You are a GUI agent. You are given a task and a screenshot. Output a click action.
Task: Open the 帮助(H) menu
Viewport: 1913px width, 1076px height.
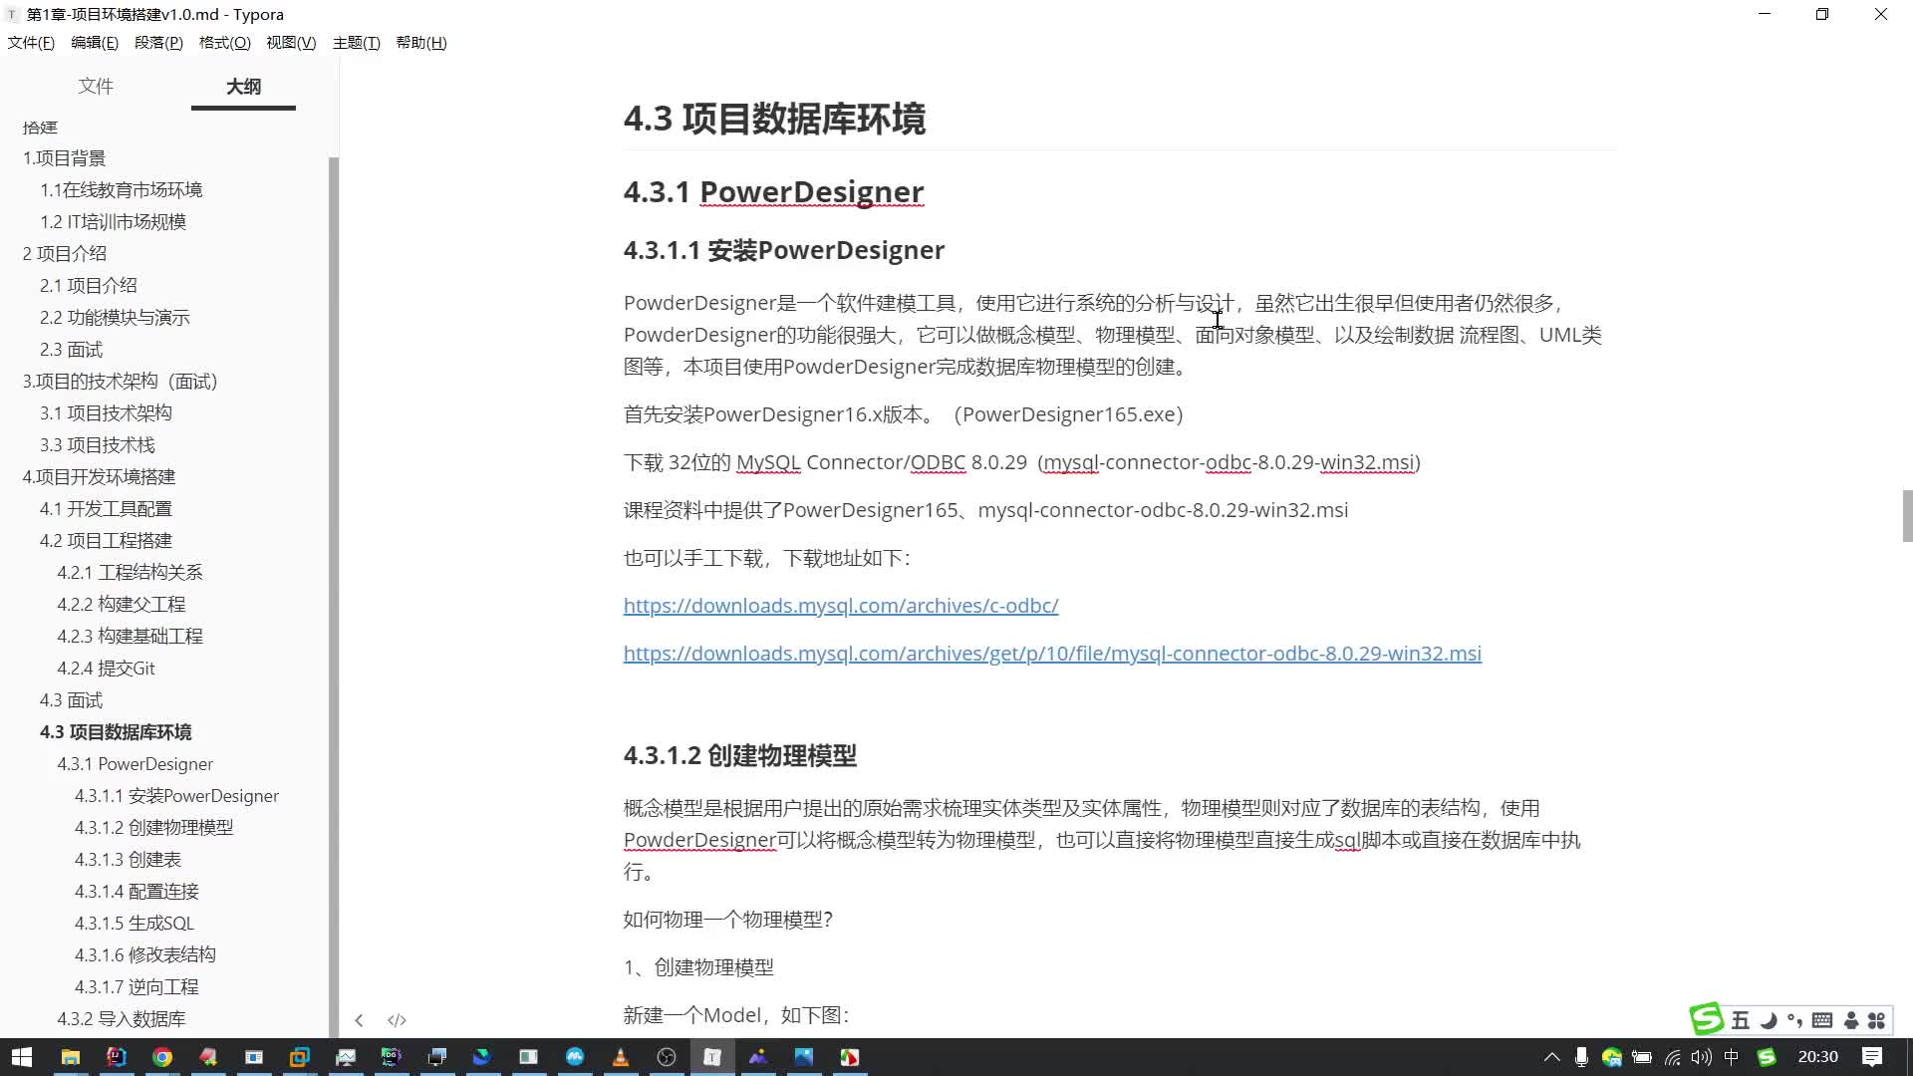(x=421, y=43)
